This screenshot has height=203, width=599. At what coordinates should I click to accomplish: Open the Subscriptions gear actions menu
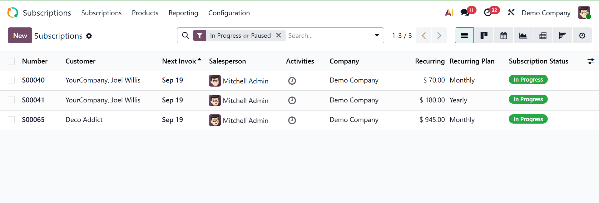tap(89, 36)
